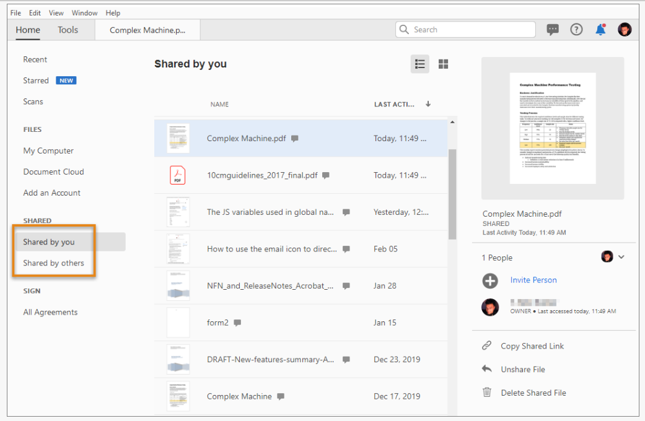Expand the Window menu

(84, 12)
